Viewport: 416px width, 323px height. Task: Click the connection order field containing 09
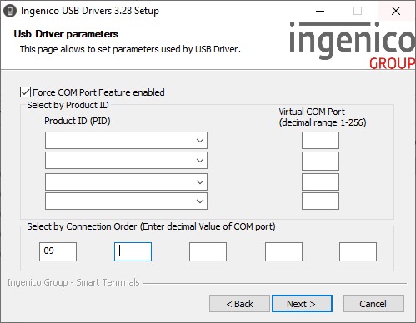(x=58, y=251)
